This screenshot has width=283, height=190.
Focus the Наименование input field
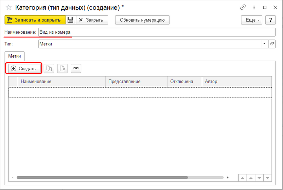click(157, 32)
